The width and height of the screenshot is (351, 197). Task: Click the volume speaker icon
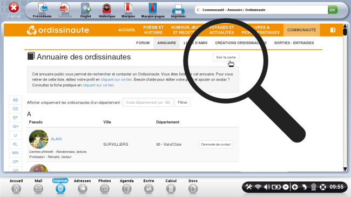(x=267, y=187)
